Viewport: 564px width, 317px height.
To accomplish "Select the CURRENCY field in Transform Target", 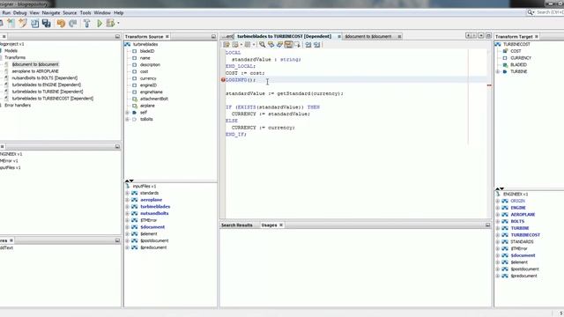I will pyautogui.click(x=521, y=58).
